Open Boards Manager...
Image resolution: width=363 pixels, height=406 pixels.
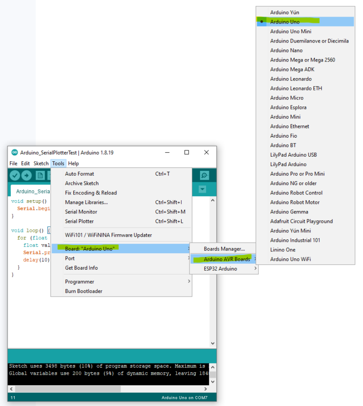click(x=224, y=249)
